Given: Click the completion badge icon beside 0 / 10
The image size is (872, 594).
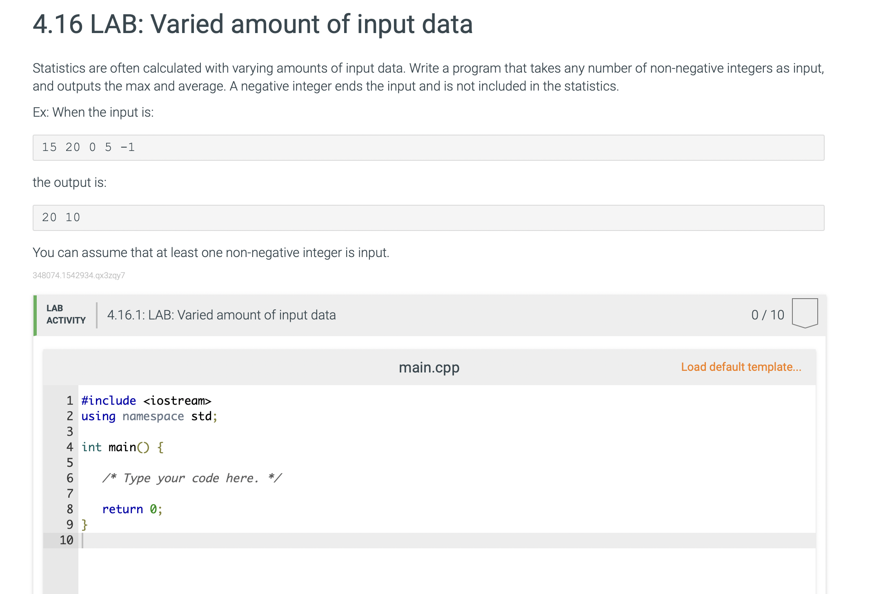Looking at the screenshot, I should tap(805, 313).
